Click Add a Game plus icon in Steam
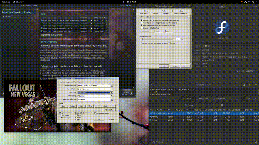This screenshot has width=259, height=145. pos(3,93)
